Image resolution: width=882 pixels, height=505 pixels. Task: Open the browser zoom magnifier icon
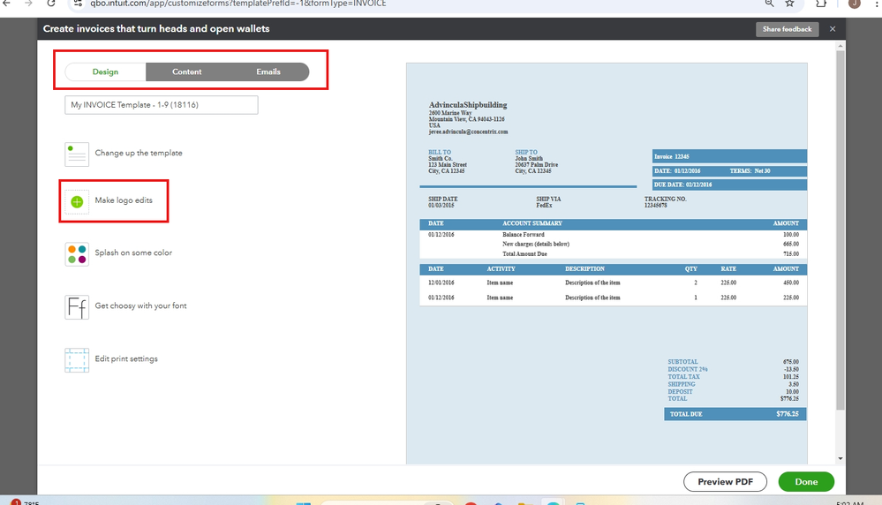[769, 4]
